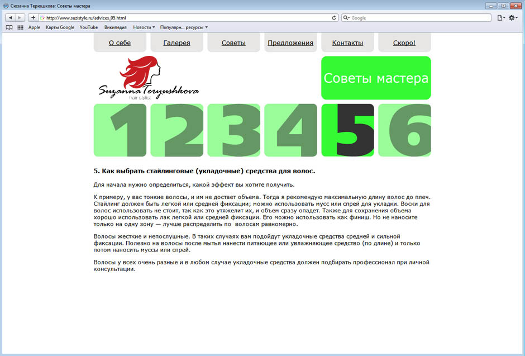Select the Предложения navigation tab
The width and height of the screenshot is (525, 356).
tap(290, 42)
